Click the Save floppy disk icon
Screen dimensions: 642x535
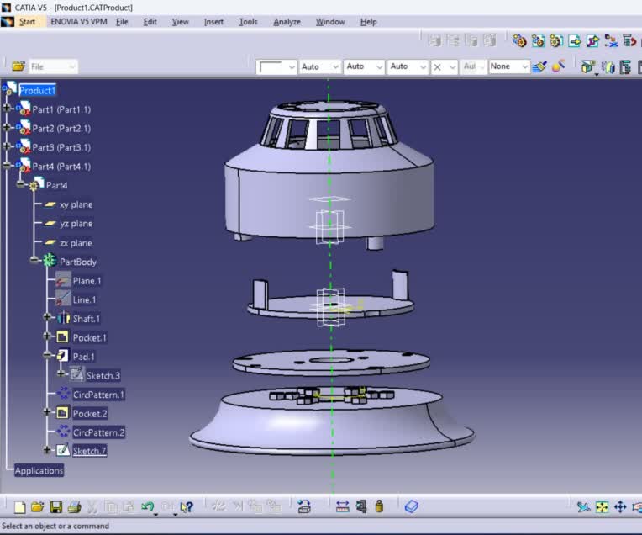coord(55,507)
